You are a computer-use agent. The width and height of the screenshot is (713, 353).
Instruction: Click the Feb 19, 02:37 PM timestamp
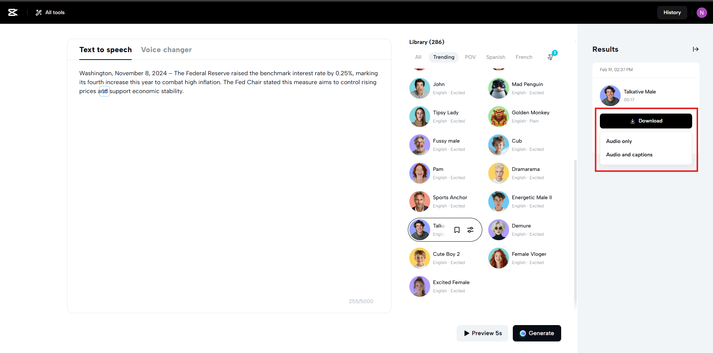(616, 70)
